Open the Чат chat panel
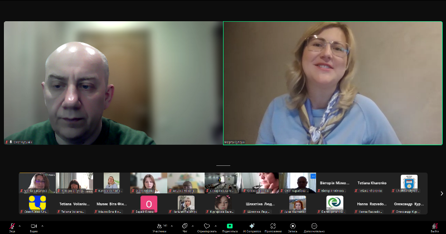Image resolution: width=446 pixels, height=234 pixels. coord(185,227)
